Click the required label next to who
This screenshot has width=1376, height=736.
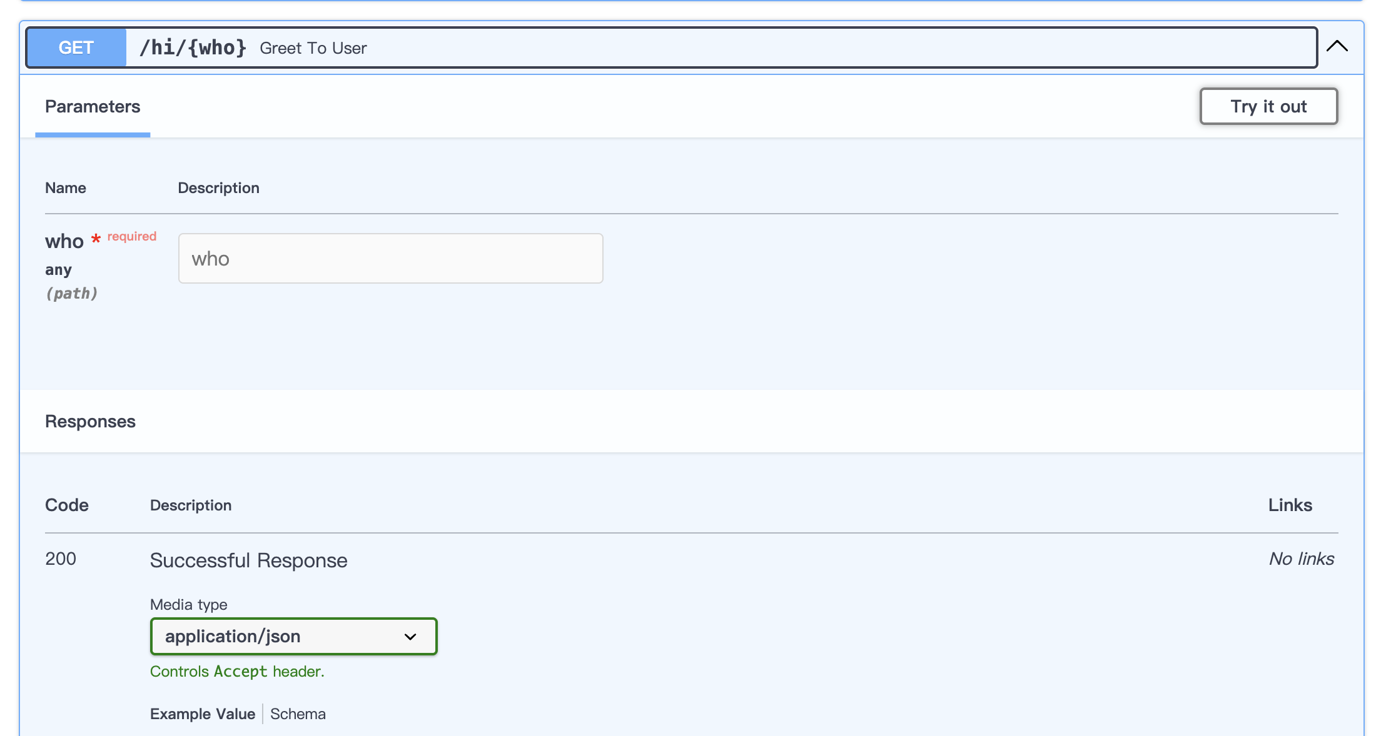tap(130, 236)
